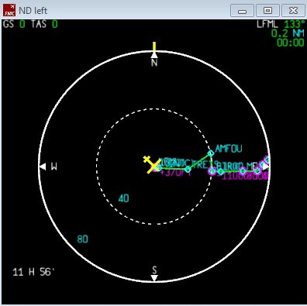Click the AMFOU waypoint diamond
307x306 pixels.
[x=211, y=153]
